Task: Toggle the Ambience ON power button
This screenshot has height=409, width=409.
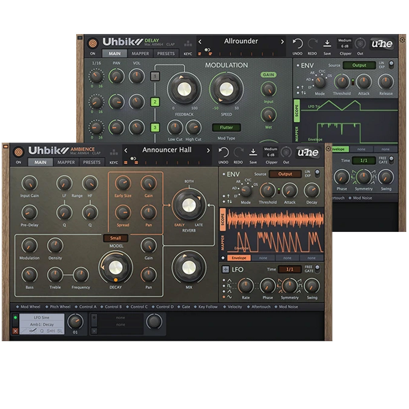Action: [19, 152]
